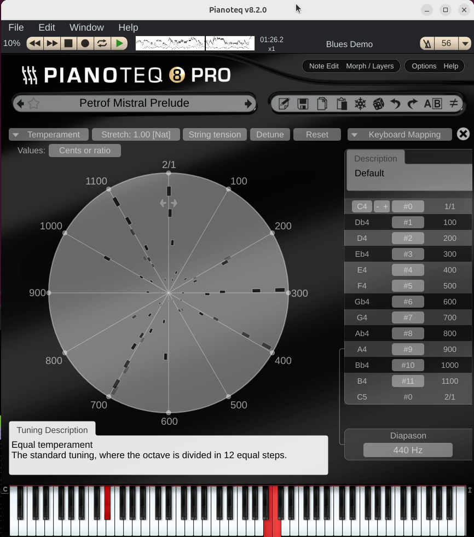Click the edit preset pencil icon
Screen dimensions: 474x537
tap(284, 103)
